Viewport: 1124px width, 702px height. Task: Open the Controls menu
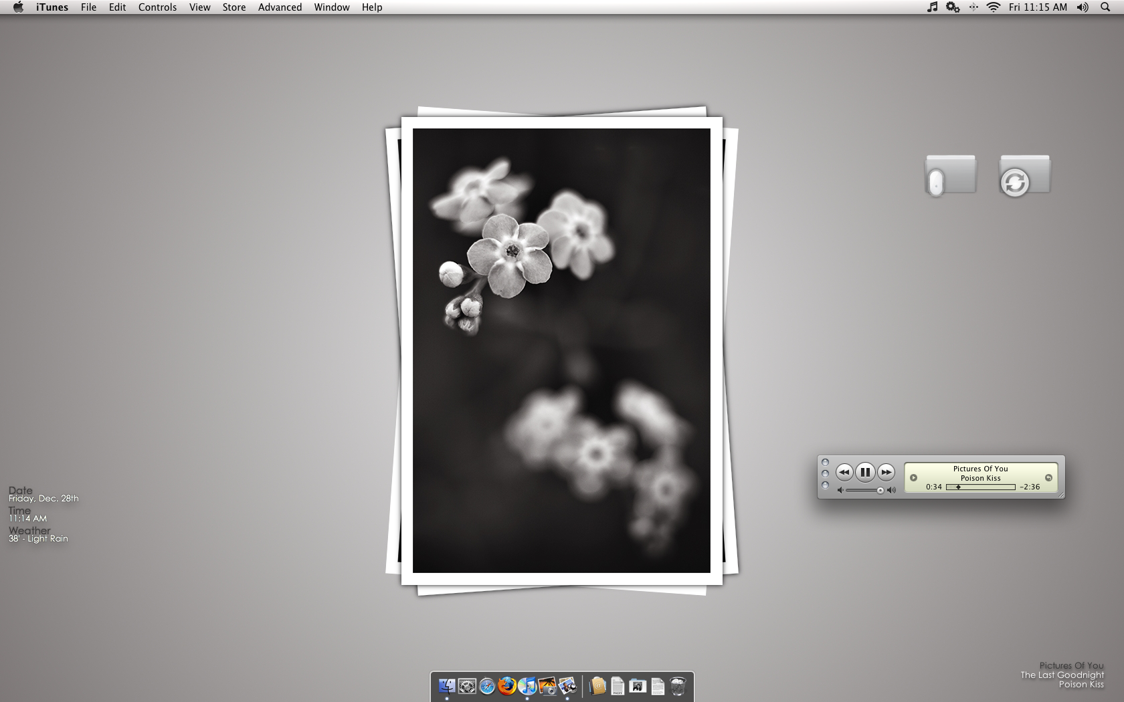pos(157,7)
